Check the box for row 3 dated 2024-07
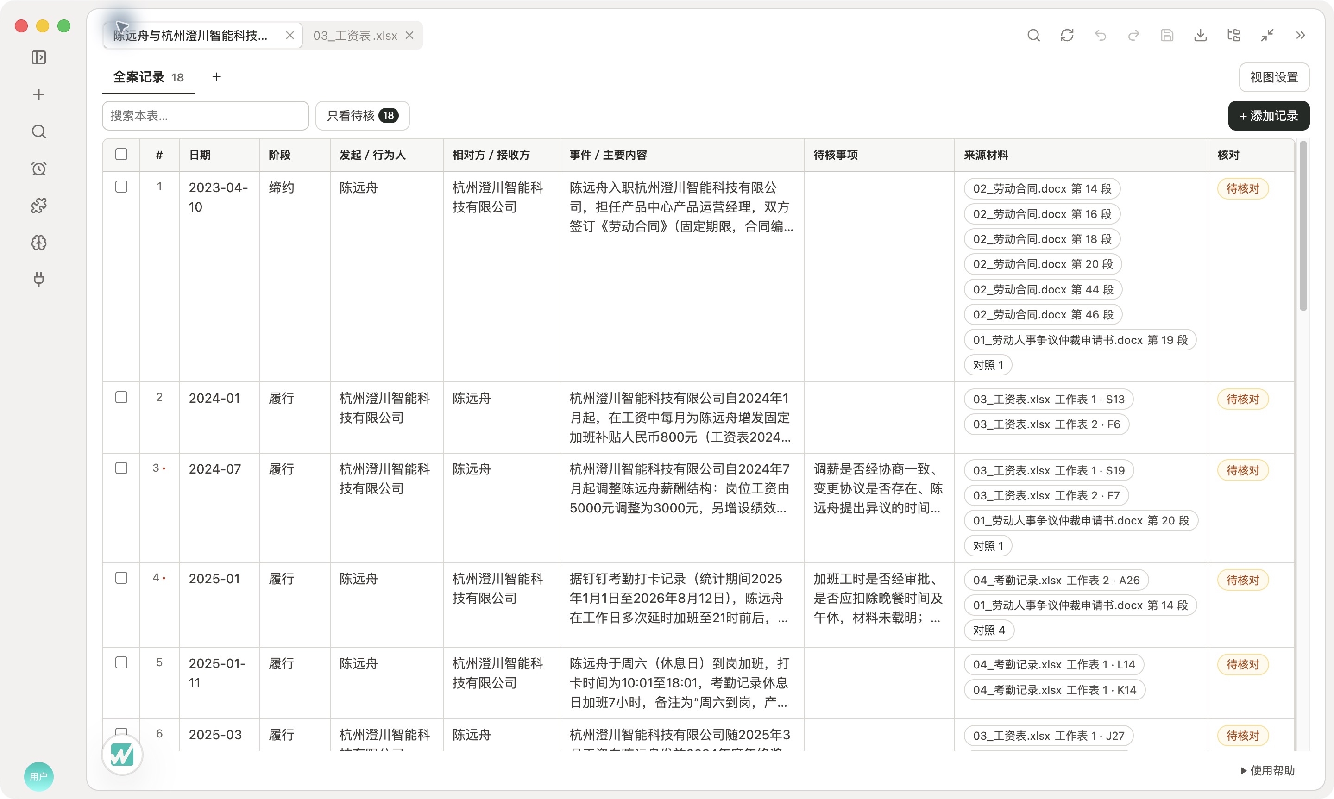This screenshot has height=799, width=1334. pyautogui.click(x=121, y=468)
